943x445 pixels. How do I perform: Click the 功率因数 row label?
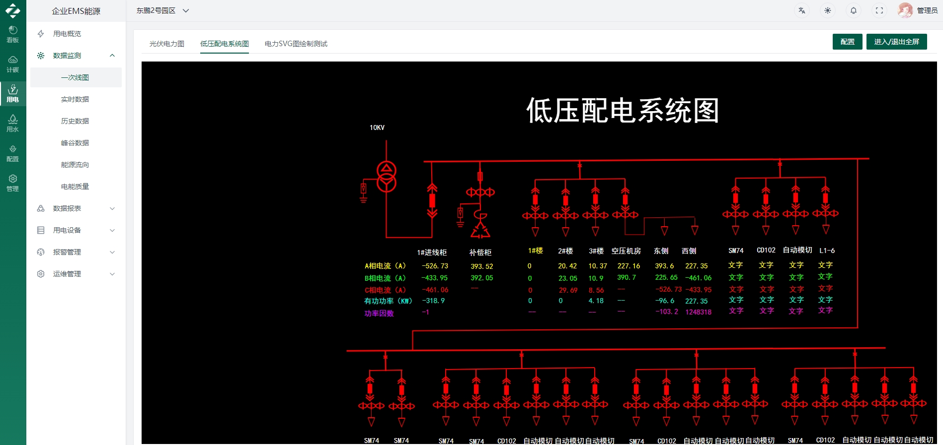coord(379,314)
